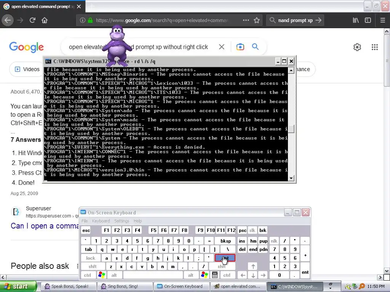
Task: Bookmark this page with the star icon
Action: click(257, 20)
